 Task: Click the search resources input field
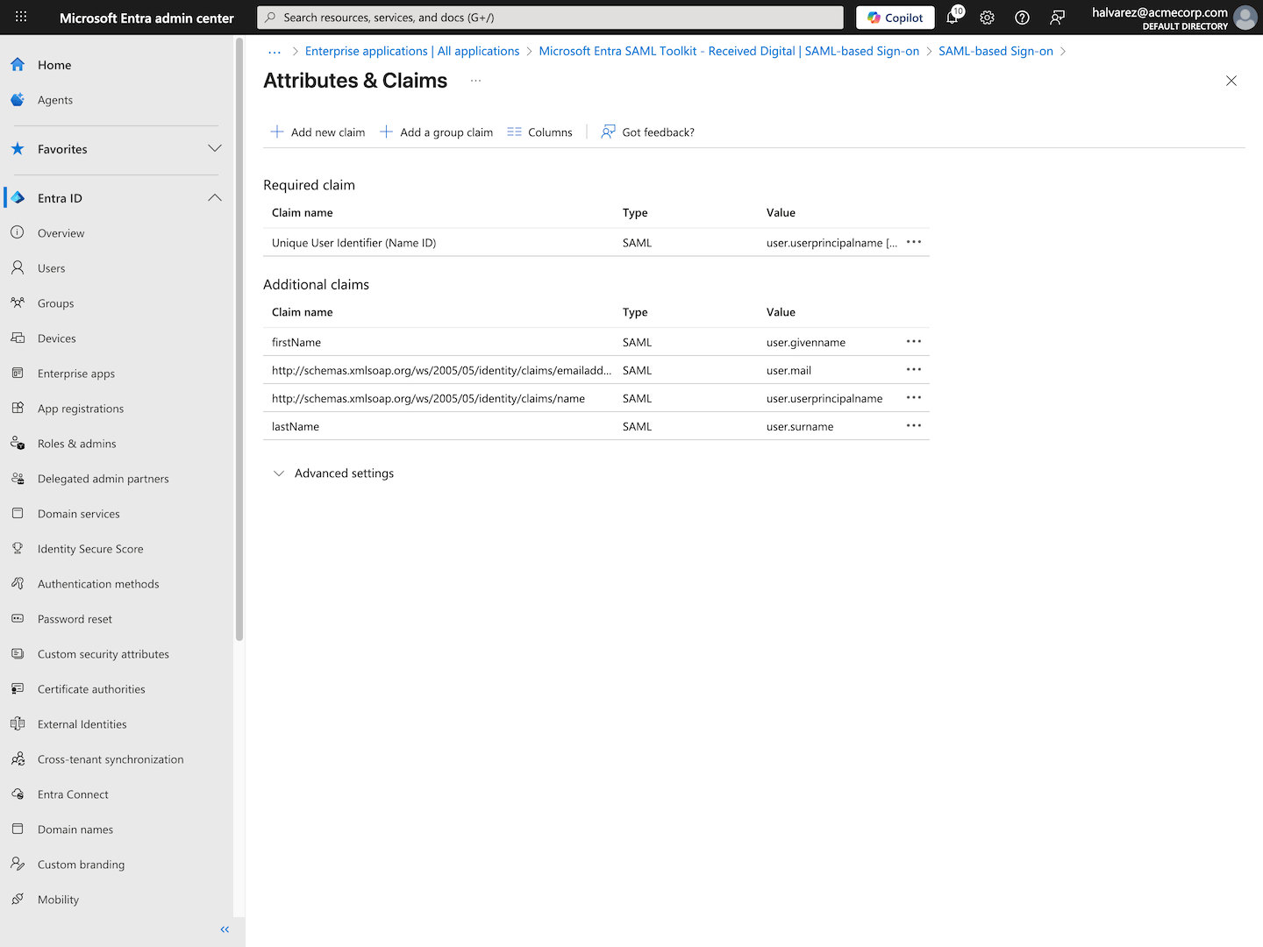coord(550,18)
